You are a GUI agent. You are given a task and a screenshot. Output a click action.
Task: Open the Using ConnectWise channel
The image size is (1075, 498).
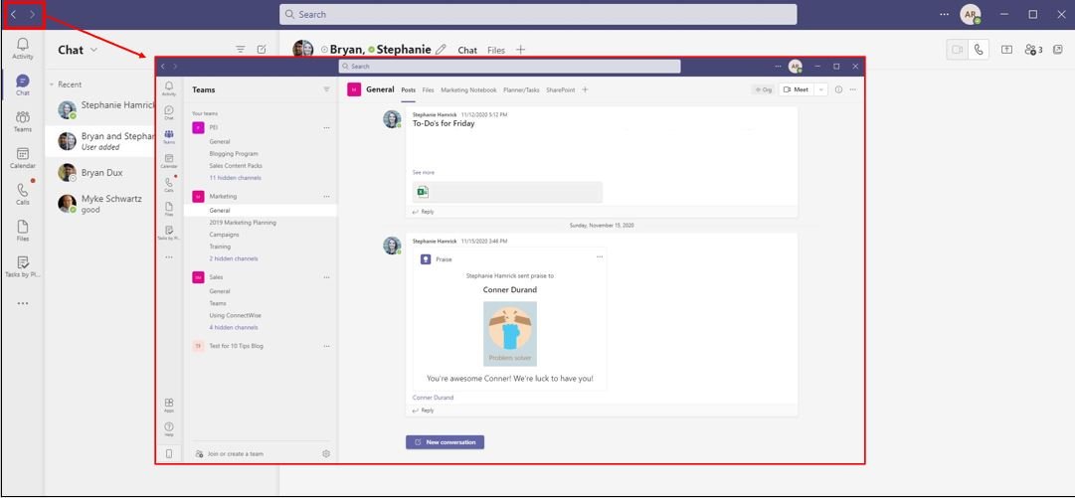tap(235, 316)
